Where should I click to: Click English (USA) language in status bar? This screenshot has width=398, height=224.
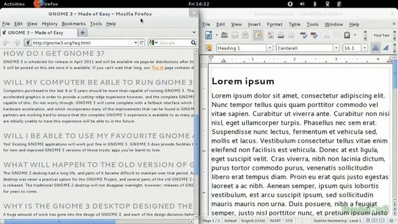coord(253,221)
